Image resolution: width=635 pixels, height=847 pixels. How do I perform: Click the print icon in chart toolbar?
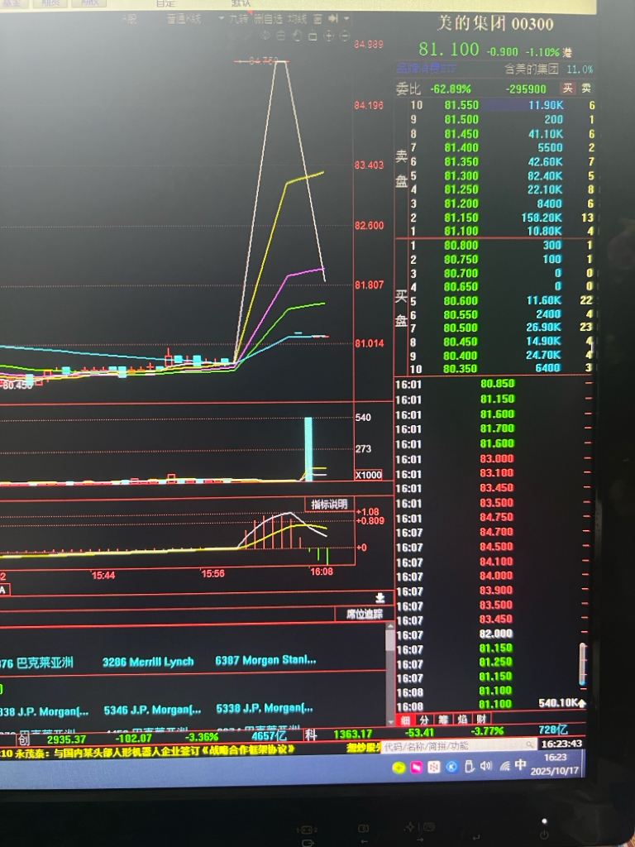281,36
